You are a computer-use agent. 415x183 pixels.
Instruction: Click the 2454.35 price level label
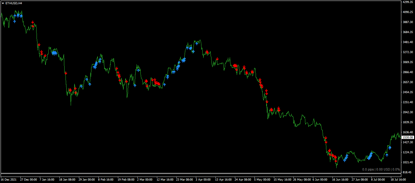408,92
